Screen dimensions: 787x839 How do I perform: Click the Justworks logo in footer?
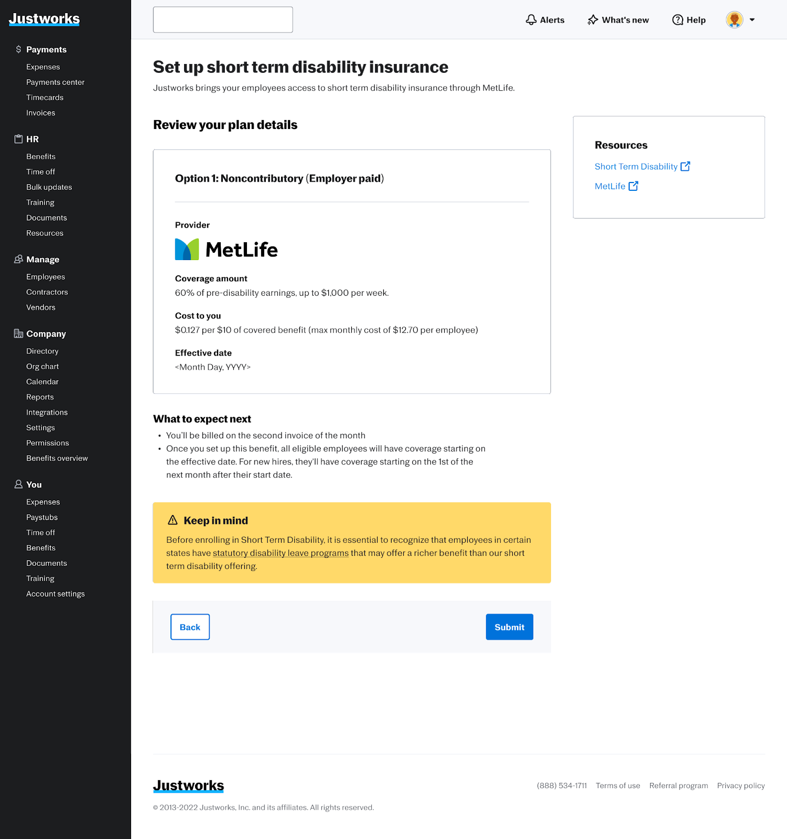point(188,786)
